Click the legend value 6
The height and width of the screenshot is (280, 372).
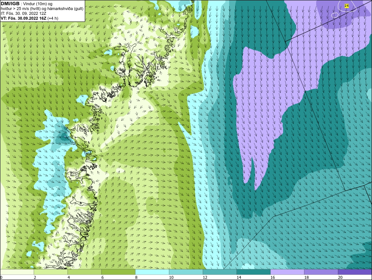[103, 277]
